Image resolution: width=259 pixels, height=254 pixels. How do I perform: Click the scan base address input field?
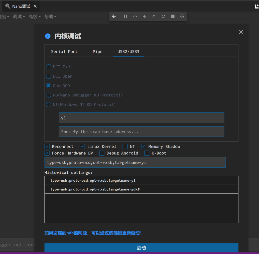pyautogui.click(x=141, y=132)
